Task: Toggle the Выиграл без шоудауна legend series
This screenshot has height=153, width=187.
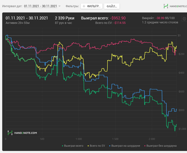Action: pos(160,146)
